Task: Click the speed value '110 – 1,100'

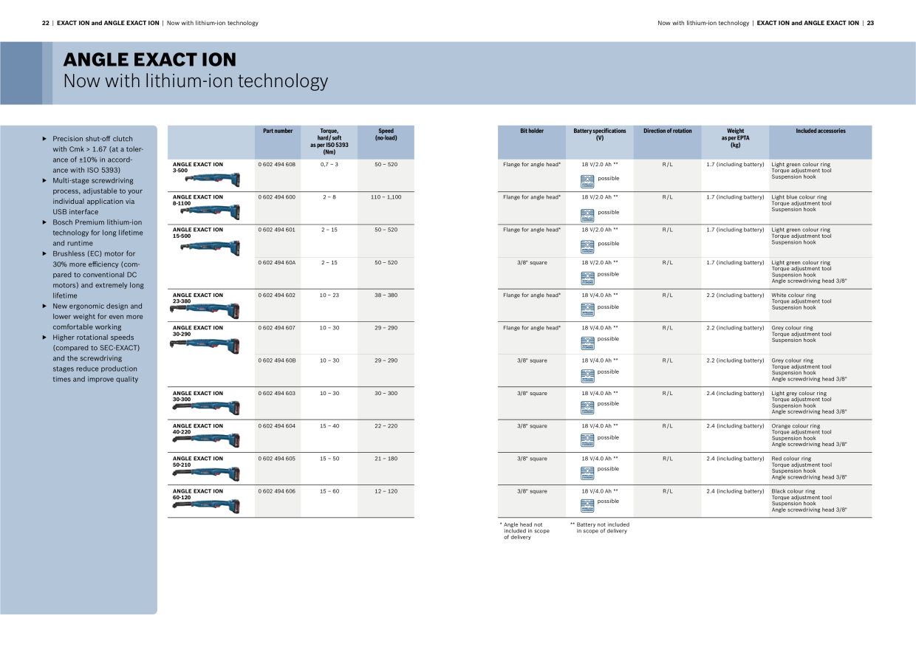Action: click(x=386, y=197)
